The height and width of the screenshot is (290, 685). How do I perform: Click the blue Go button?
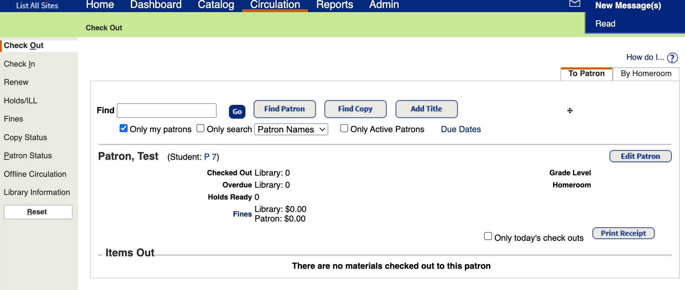[237, 112]
